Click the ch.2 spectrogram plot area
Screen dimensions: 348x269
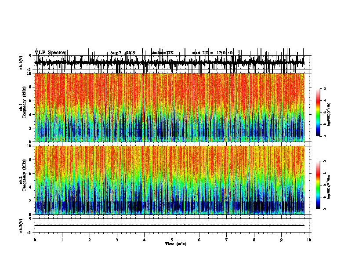pyautogui.click(x=170, y=180)
